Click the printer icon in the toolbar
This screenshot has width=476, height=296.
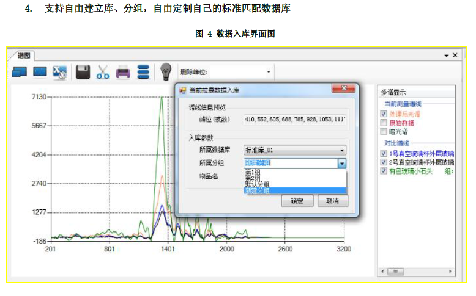click(x=123, y=72)
